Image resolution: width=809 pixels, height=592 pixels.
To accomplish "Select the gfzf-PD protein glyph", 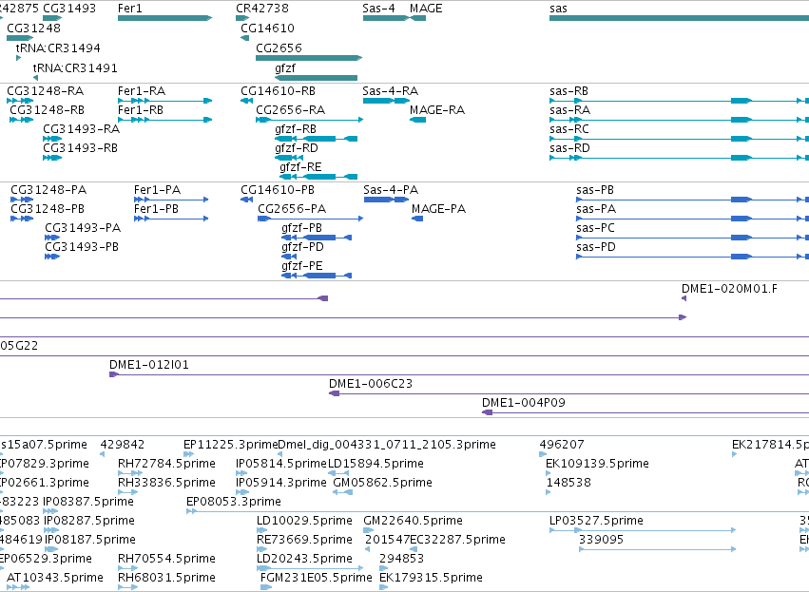I will [x=289, y=257].
